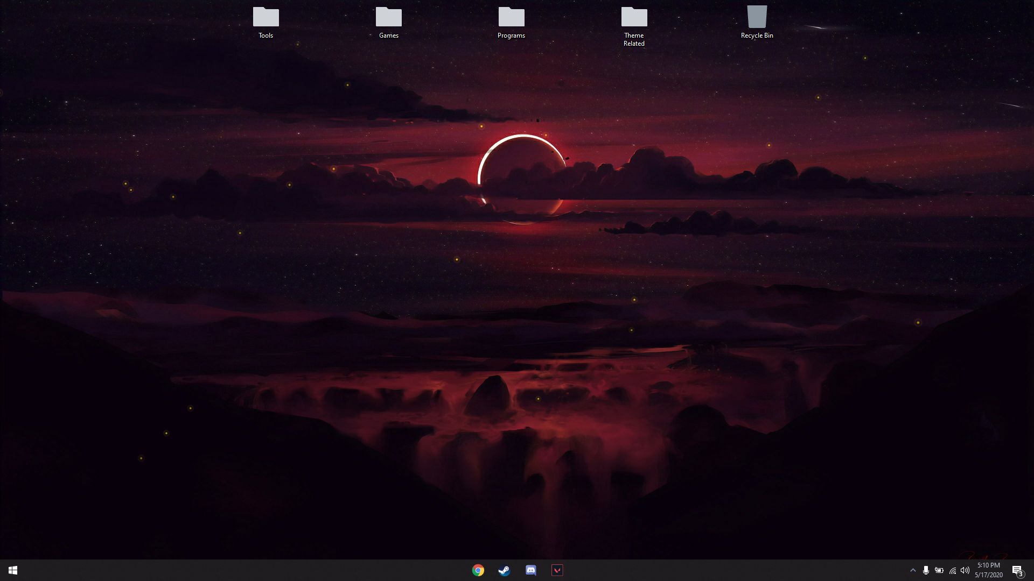Check battery status via the tray icon
Viewport: 1034px width, 581px height.
pos(939,570)
